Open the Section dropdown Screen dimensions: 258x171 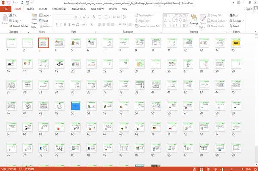coord(46,26)
